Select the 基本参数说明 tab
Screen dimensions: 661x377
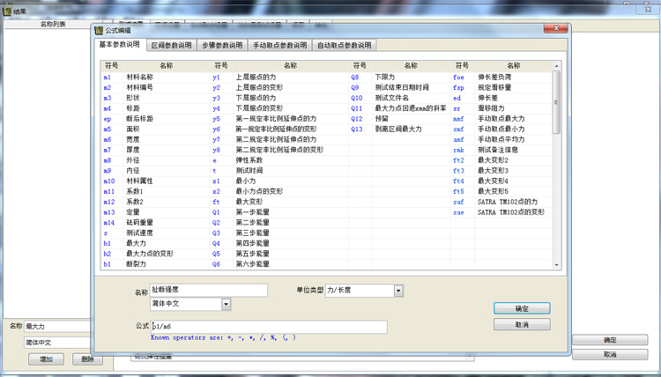pos(120,44)
